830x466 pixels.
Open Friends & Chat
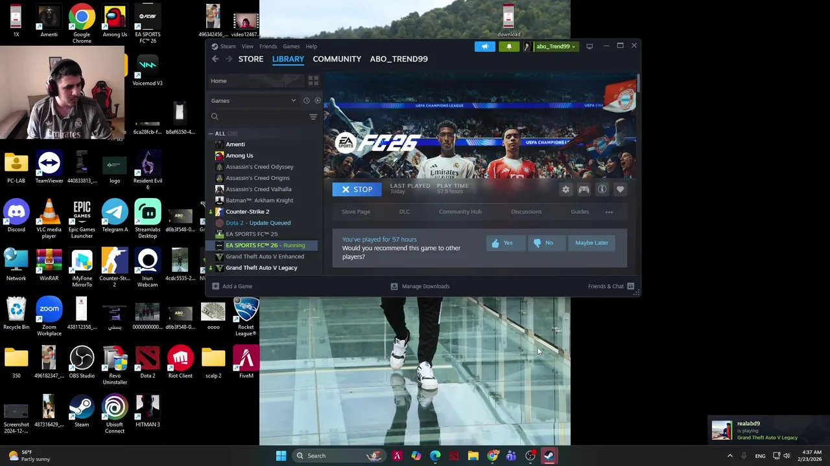611,286
